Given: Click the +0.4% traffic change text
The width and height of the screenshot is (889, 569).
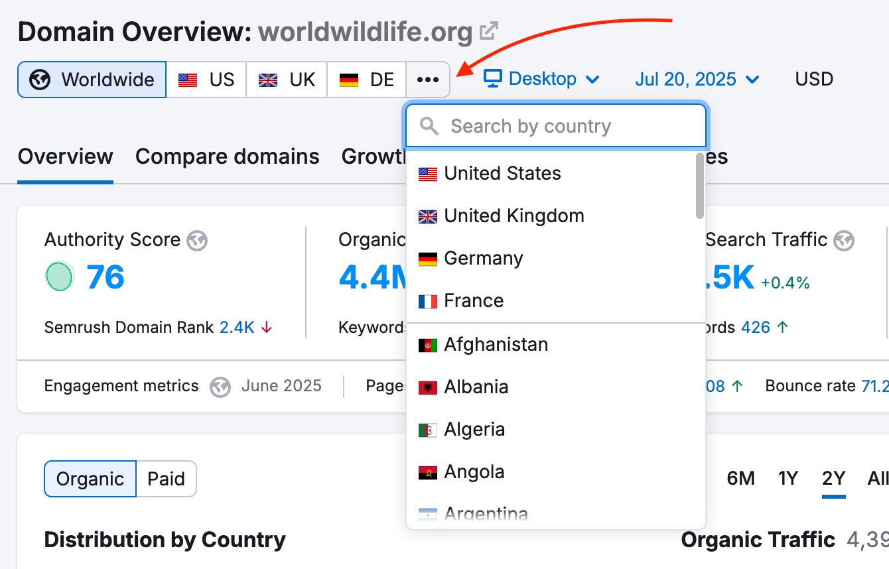Looking at the screenshot, I should coord(786,283).
